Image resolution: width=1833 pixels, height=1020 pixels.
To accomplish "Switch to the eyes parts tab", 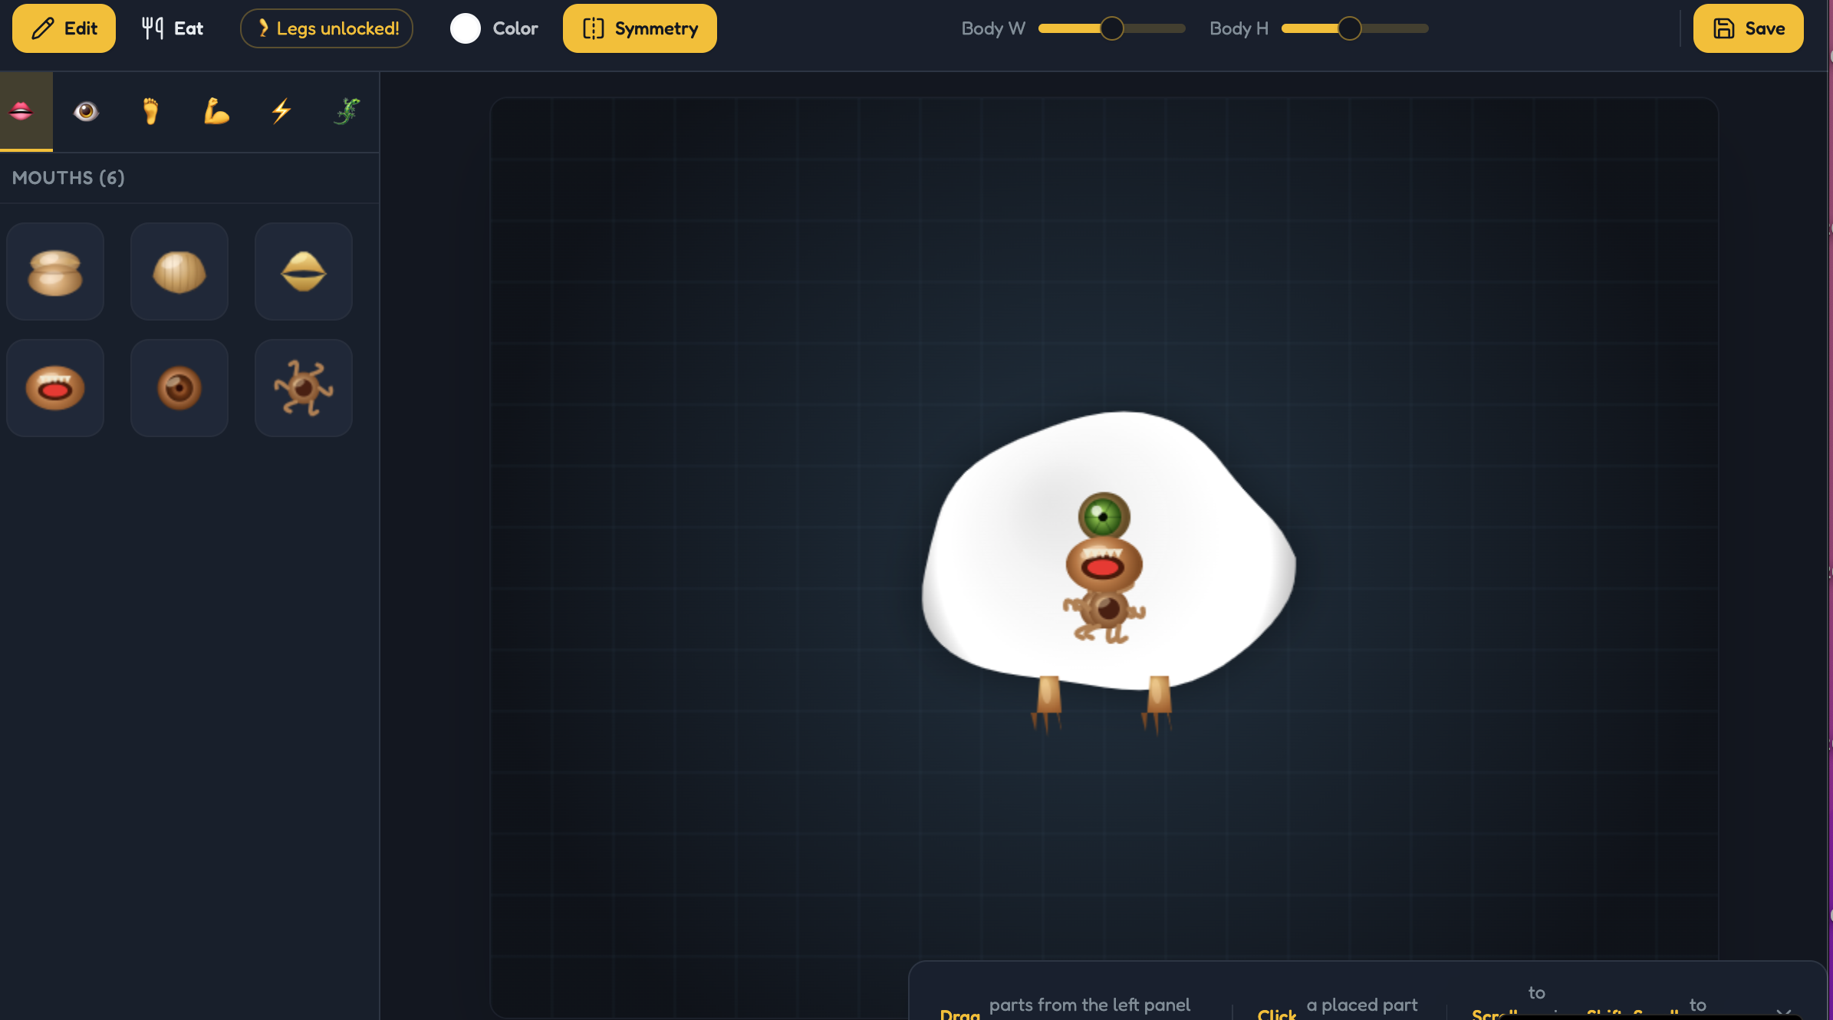I will (86, 112).
